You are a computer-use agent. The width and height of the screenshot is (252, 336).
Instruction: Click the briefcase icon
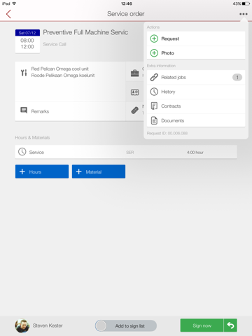point(134,73)
